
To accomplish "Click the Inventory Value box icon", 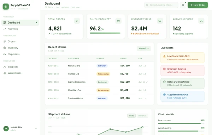I will coord(160,21).
